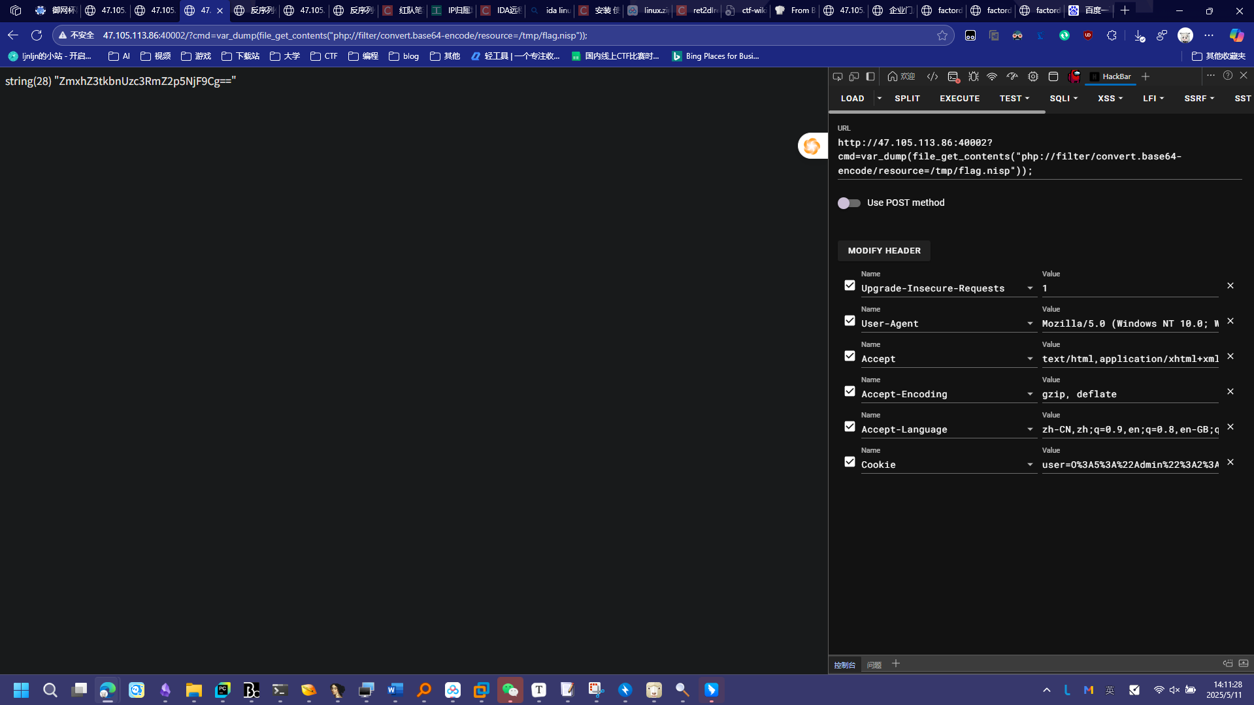Switch to the 控制台 console drawer tab
Screen dimensions: 1254x705
[845, 664]
